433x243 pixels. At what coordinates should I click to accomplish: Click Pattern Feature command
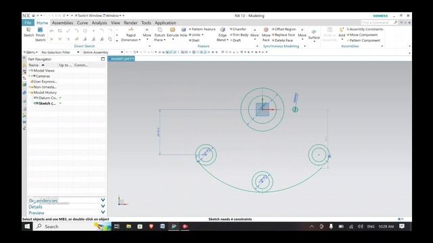pos(202,29)
